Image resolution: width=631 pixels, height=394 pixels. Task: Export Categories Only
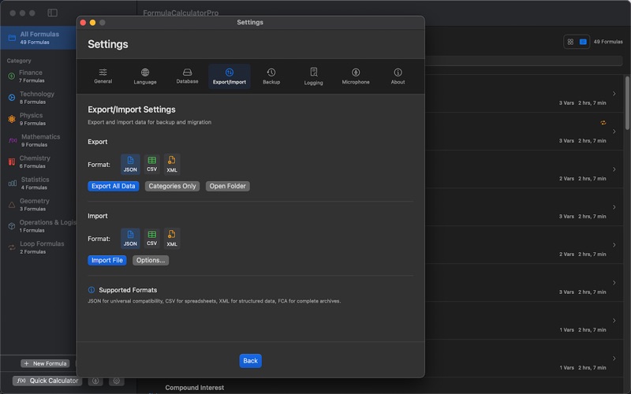172,186
